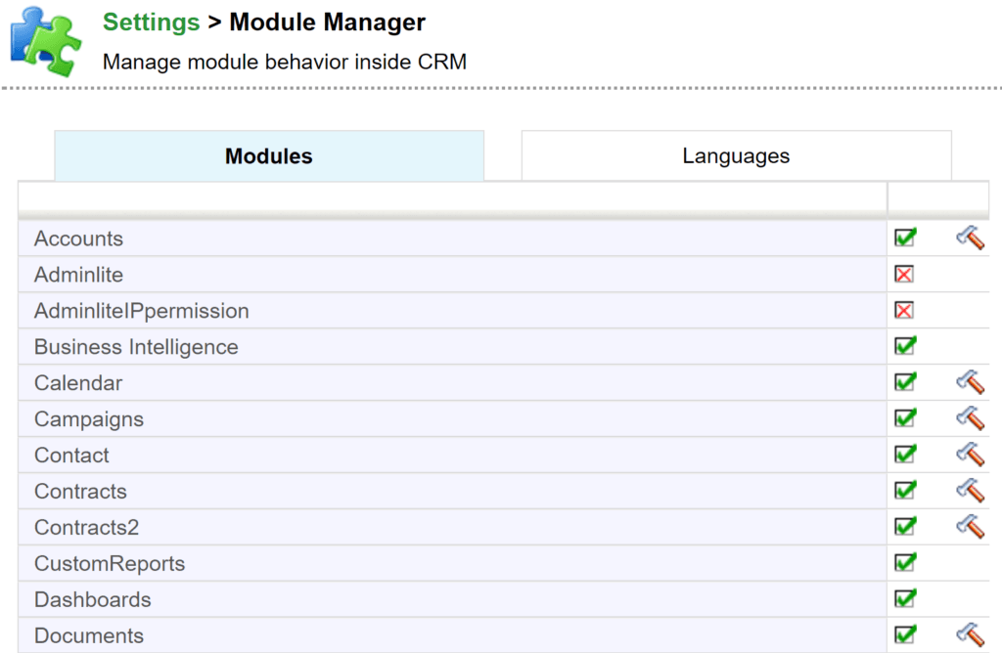Click the Contact module name
This screenshot has height=653, width=1002.
(70, 454)
